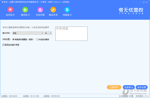Click the 恢复默认 button
Screen dimensions: 150x98
click(x=129, y=87)
